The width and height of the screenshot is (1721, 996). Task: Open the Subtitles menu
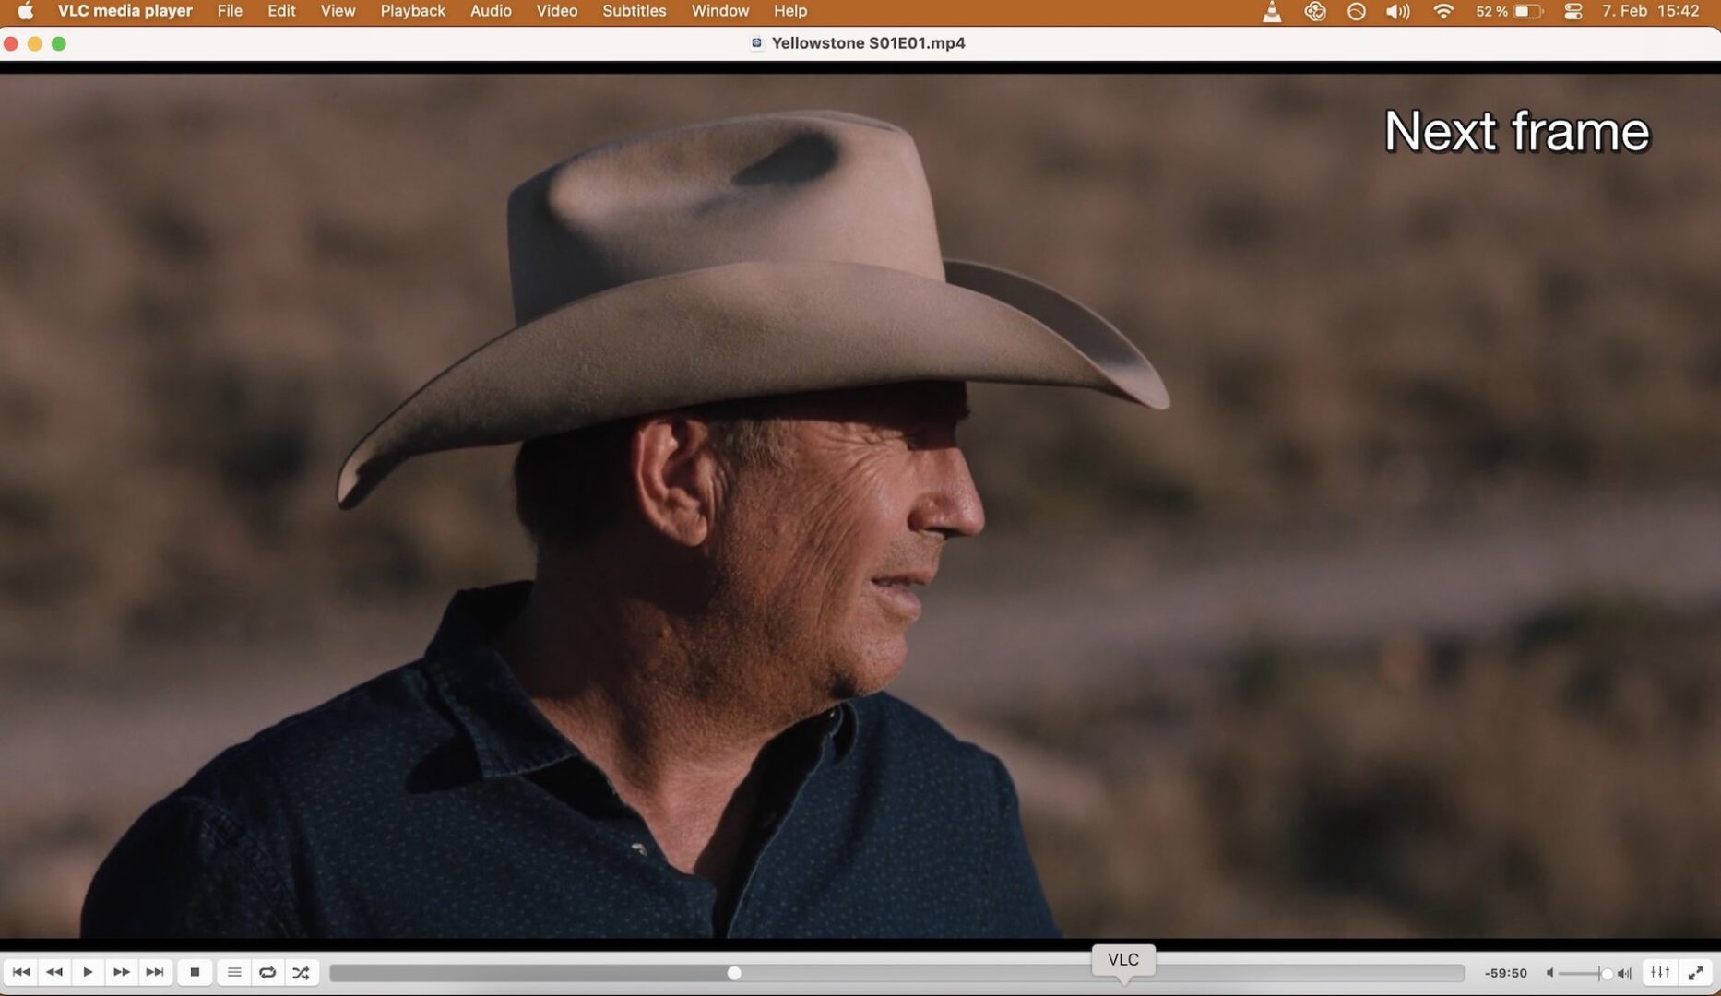635,11
